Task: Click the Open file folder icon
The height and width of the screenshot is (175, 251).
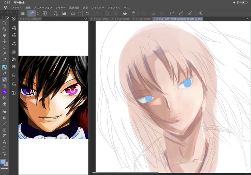Action: (x=64, y=13)
